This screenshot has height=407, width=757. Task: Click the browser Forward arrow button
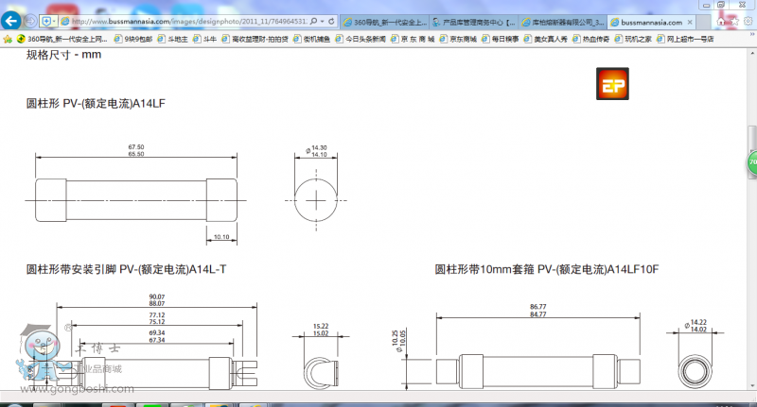(x=31, y=21)
